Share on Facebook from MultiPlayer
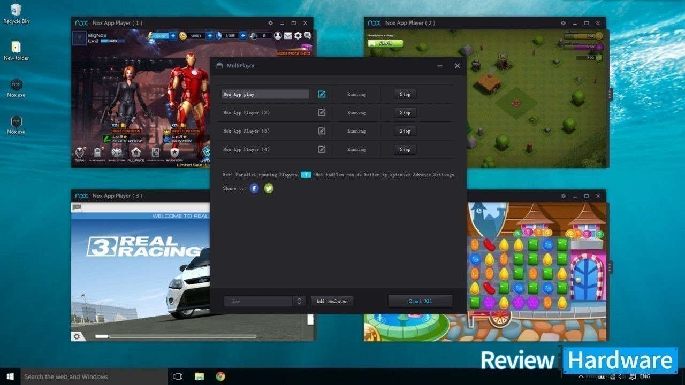This screenshot has height=385, width=685. point(254,188)
